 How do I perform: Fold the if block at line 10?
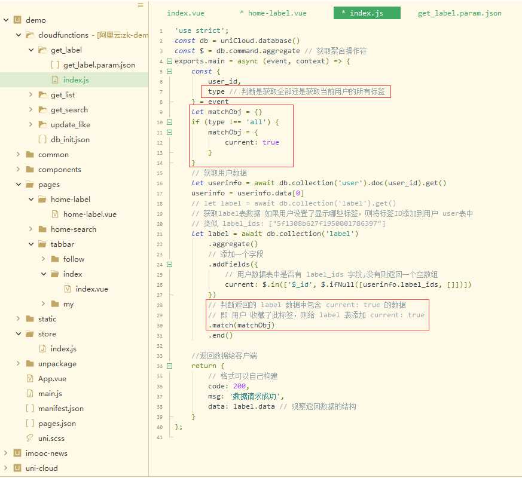click(x=169, y=122)
